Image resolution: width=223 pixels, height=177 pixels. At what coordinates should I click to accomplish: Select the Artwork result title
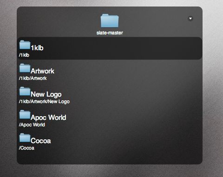click(42, 71)
